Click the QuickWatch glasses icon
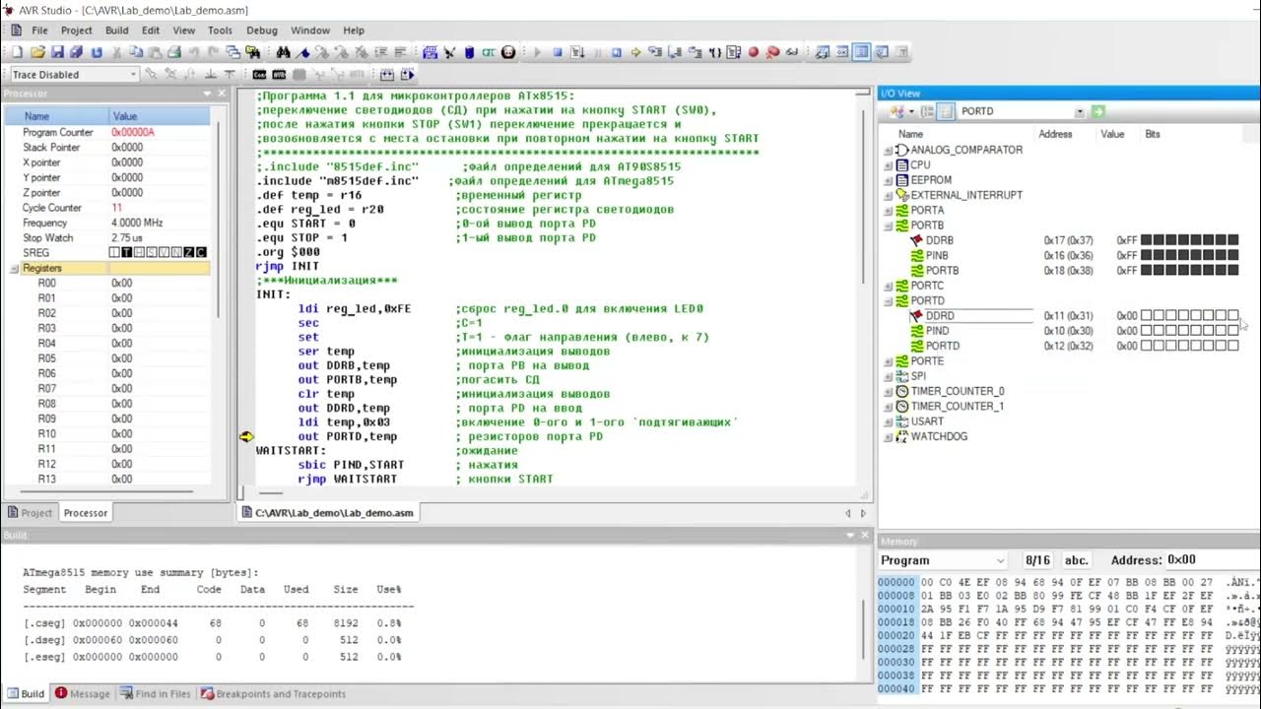The image size is (1261, 709). 791,52
